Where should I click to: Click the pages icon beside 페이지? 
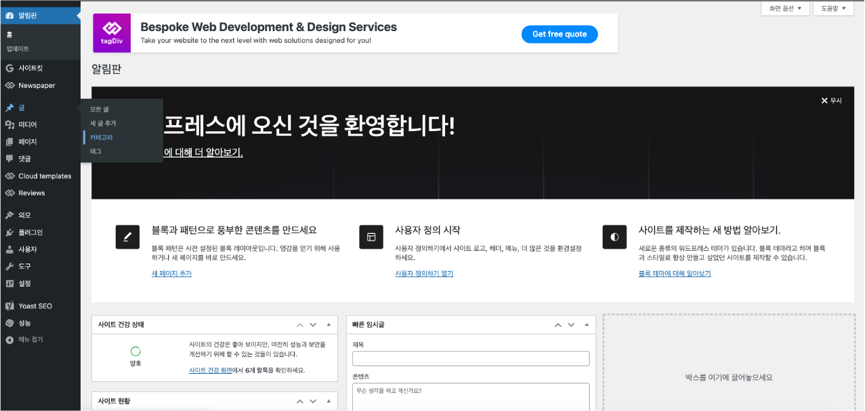pos(9,142)
